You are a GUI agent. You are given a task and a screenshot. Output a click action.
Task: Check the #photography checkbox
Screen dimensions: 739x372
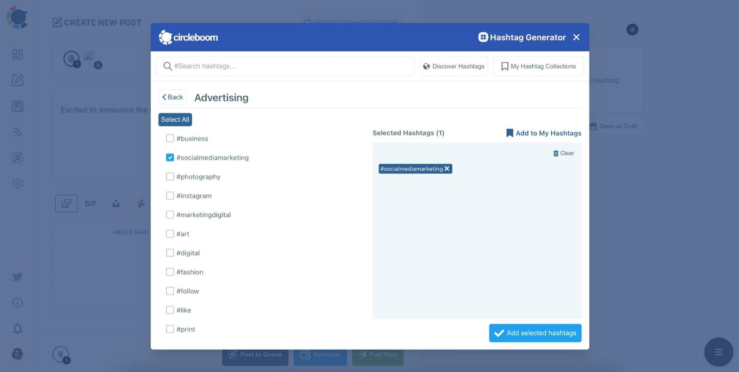(x=170, y=177)
